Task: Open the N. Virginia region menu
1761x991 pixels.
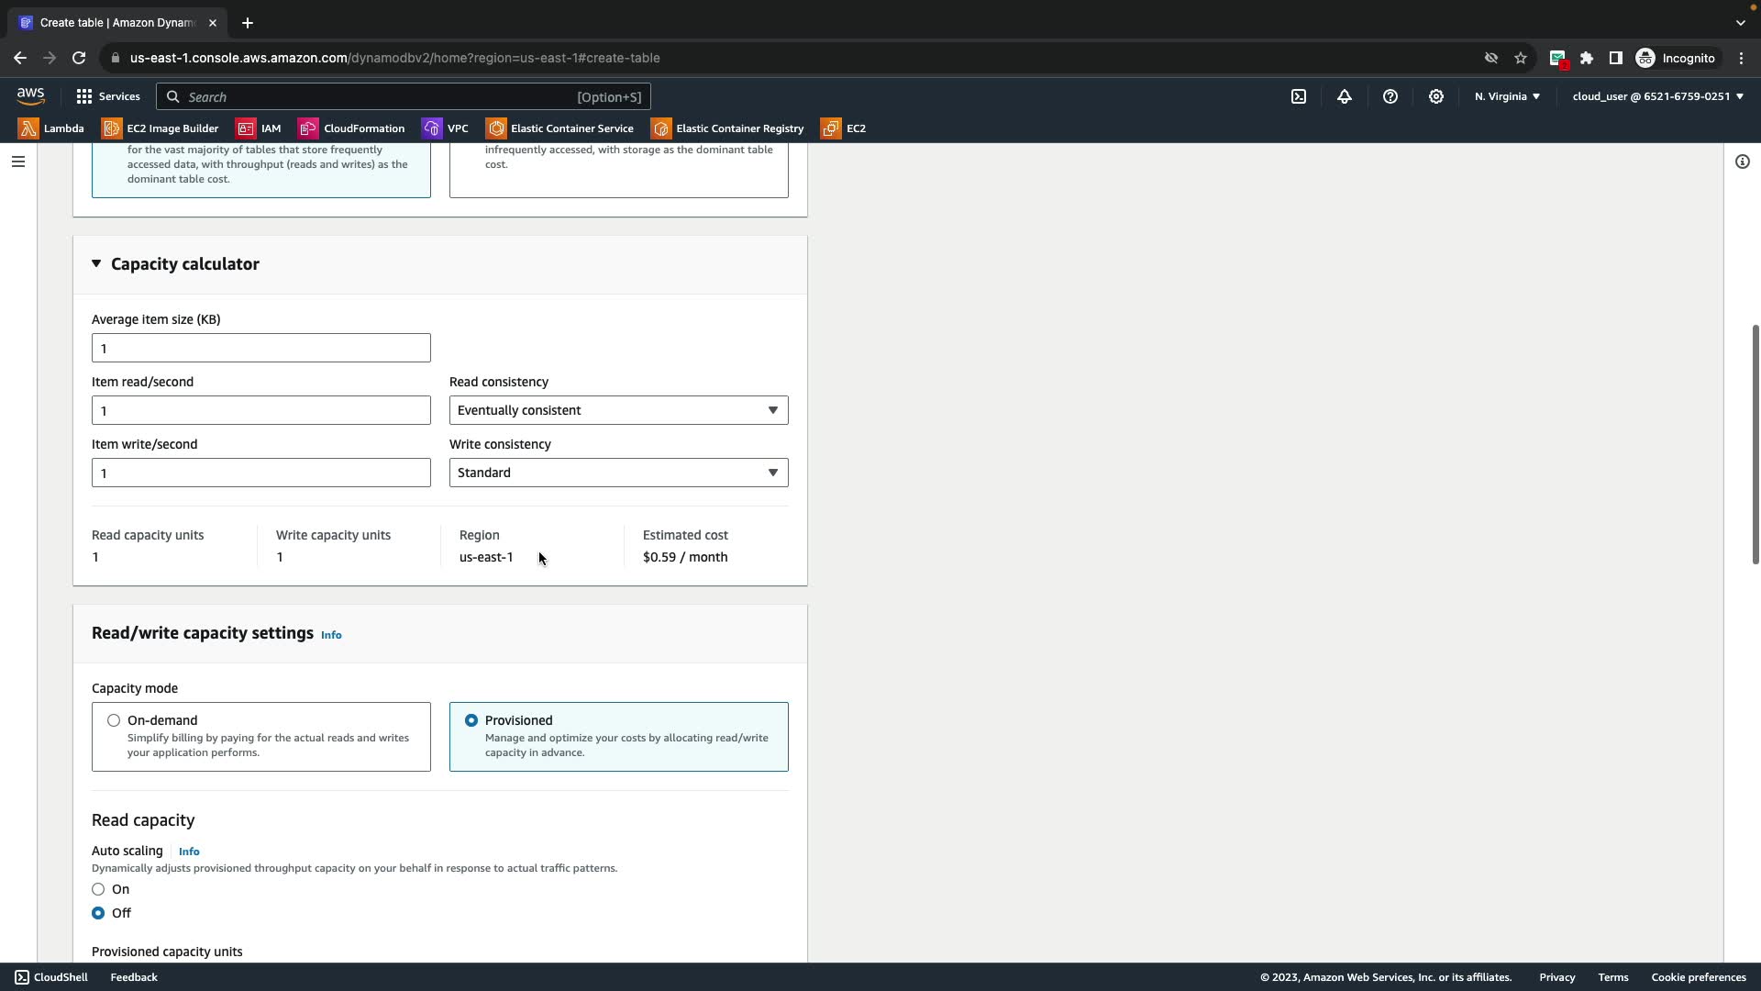Action: point(1507,96)
